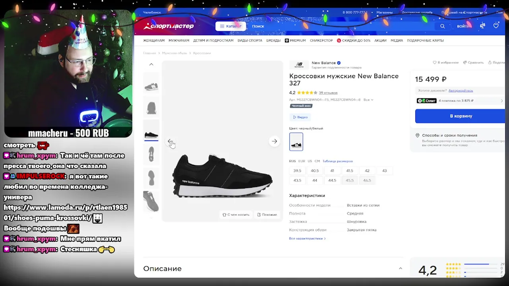Click the 'Честный знак' badge
509x286 pixels.
(x=301, y=106)
